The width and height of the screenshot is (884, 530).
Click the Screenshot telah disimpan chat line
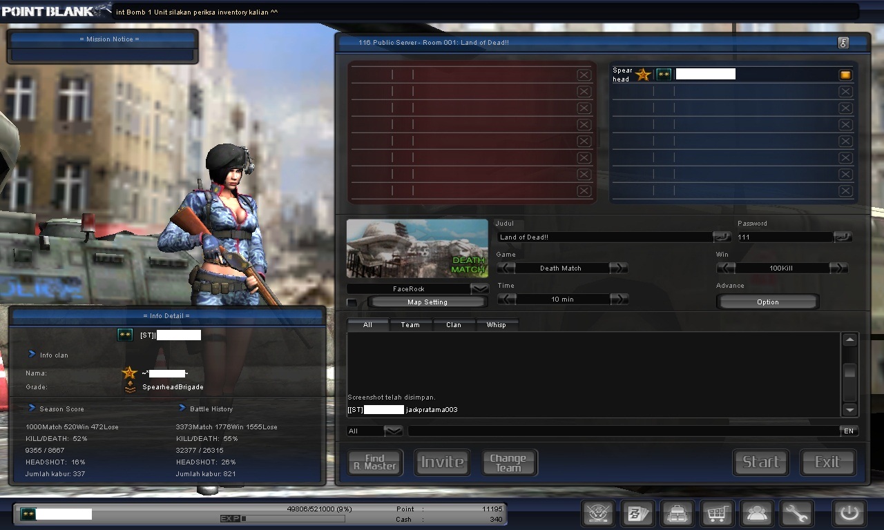pos(392,397)
